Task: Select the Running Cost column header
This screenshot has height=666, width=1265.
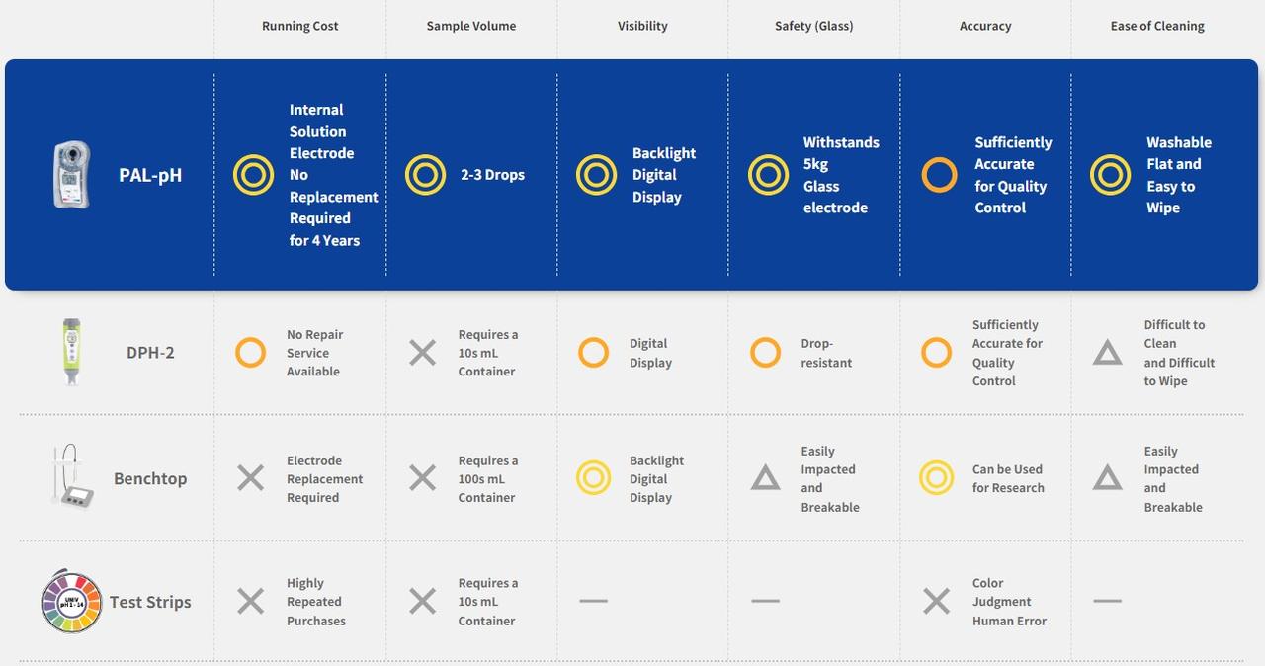Action: [x=299, y=26]
